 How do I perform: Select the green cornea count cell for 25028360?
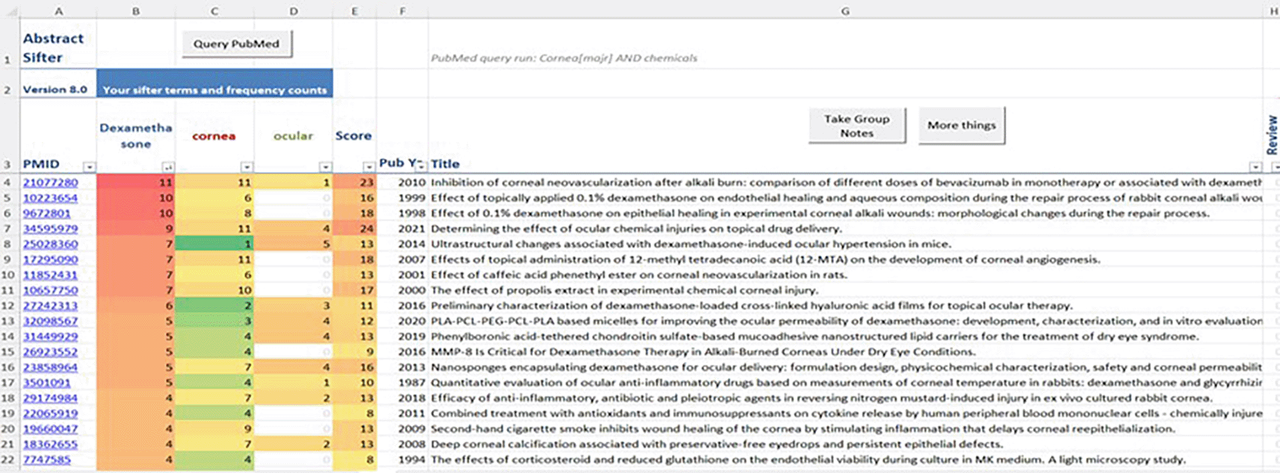pos(214,244)
